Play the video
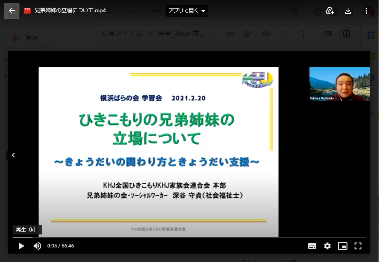This screenshot has height=262, width=379. [21, 246]
